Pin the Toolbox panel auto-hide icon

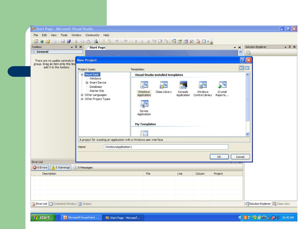pos(76,47)
